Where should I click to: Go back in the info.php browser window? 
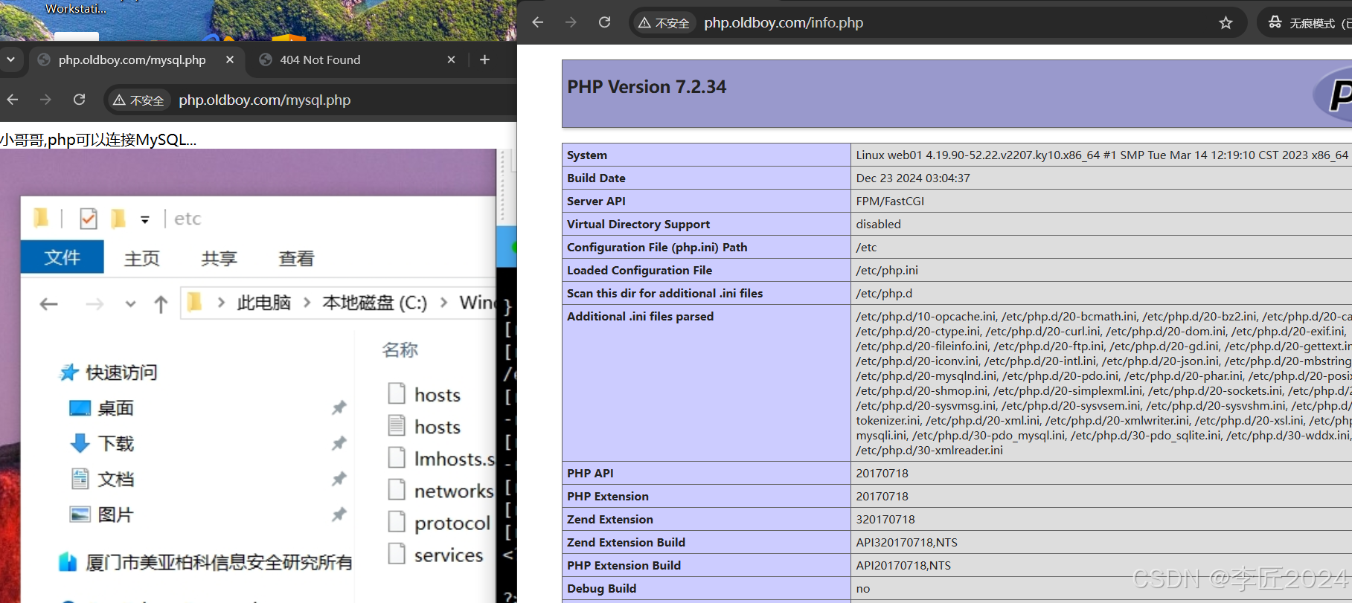tap(538, 22)
